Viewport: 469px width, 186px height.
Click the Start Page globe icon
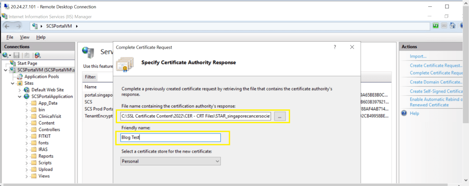pos(13,63)
